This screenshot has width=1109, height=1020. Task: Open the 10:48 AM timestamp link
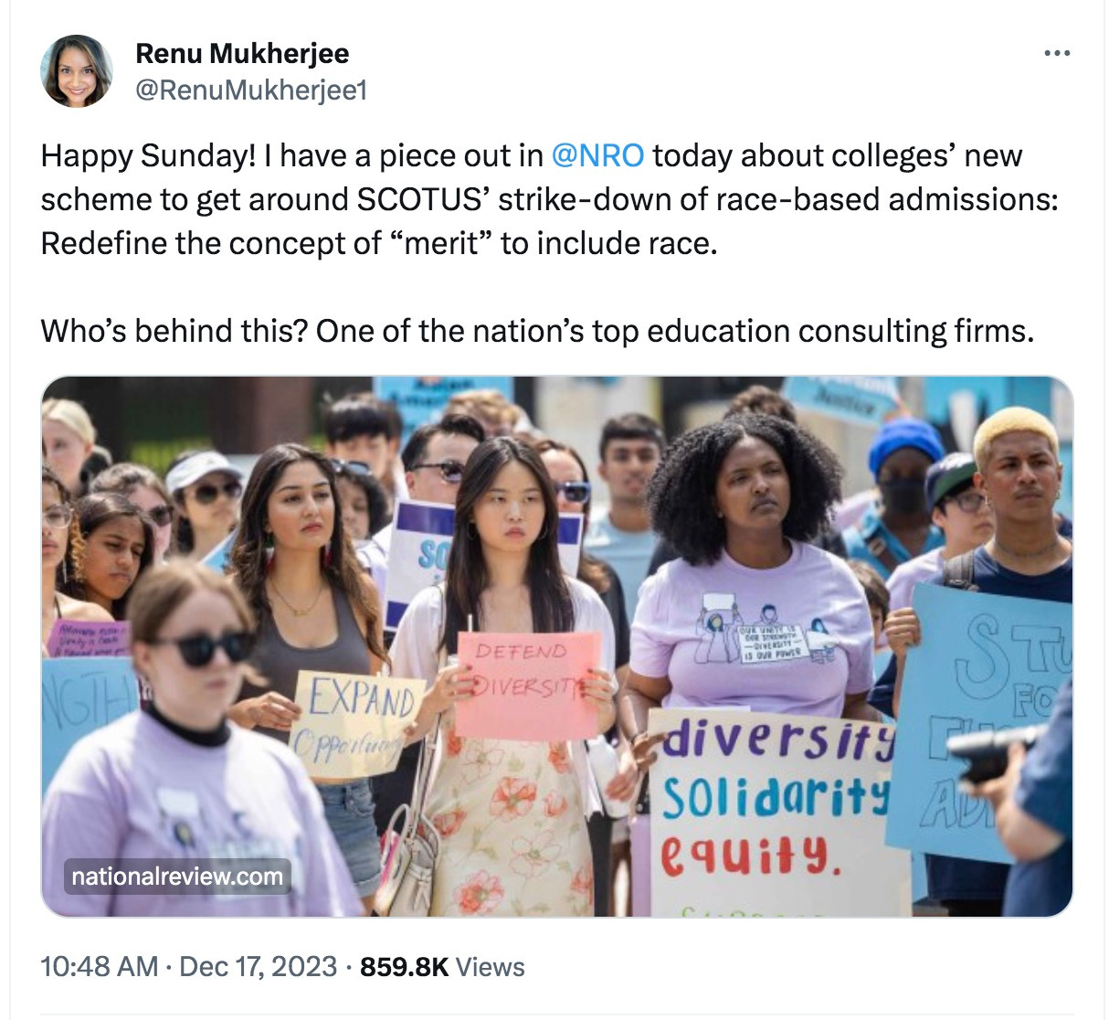click(x=99, y=966)
